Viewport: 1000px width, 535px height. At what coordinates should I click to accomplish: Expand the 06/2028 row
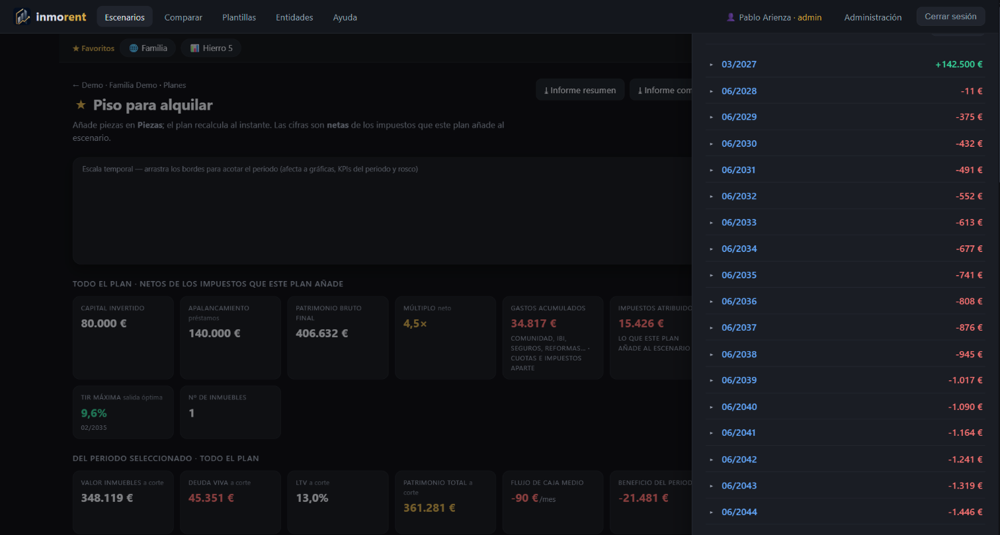pyautogui.click(x=845, y=91)
